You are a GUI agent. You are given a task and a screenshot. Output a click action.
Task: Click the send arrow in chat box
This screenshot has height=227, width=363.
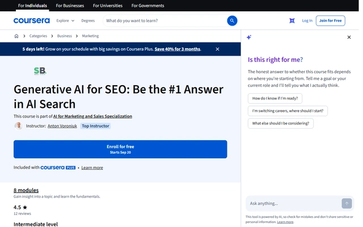coord(347,203)
